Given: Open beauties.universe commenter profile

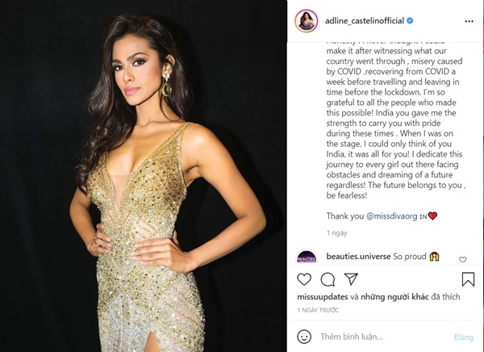Looking at the screenshot, I should click(358, 256).
